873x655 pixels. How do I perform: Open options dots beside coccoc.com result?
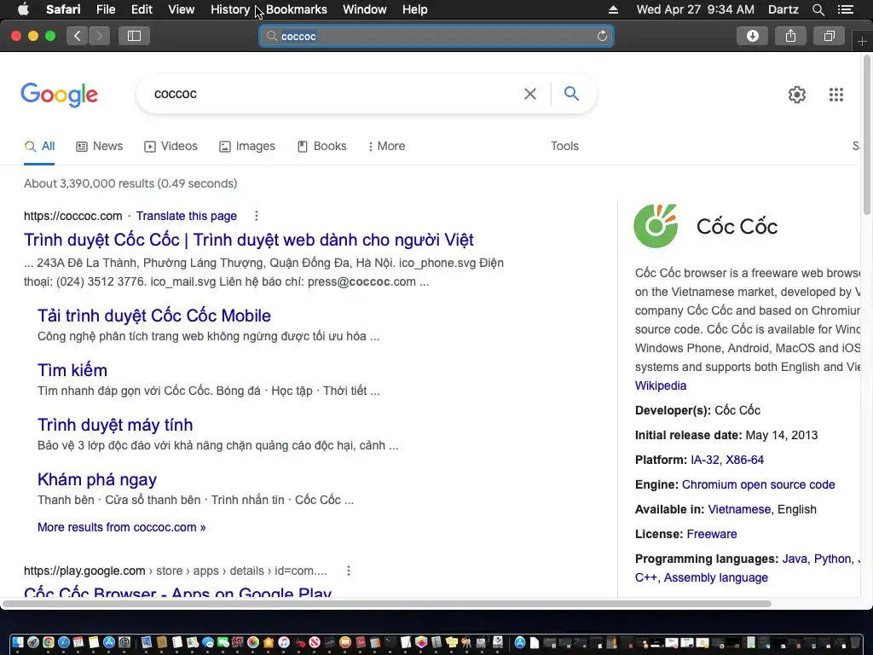point(256,216)
